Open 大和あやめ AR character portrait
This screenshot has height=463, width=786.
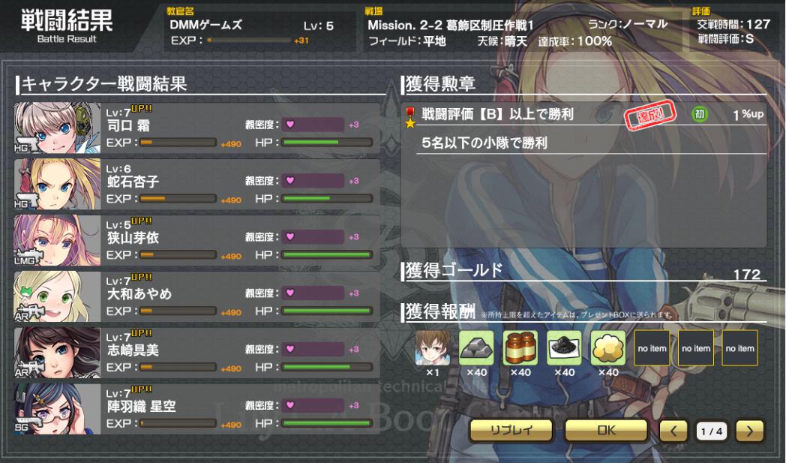pyautogui.click(x=57, y=296)
